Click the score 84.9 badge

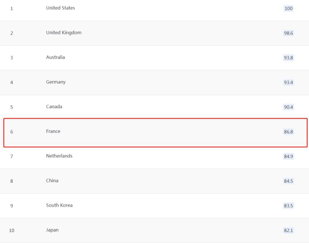288,156
